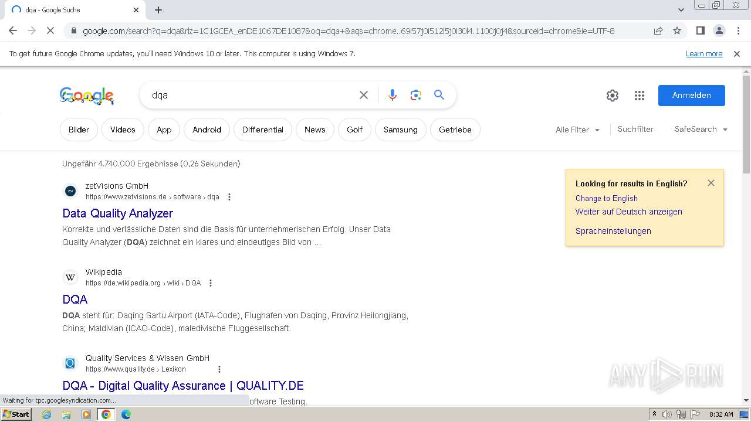The image size is (751, 422).
Task: Open Chrome three-dot menu
Action: 738,30
